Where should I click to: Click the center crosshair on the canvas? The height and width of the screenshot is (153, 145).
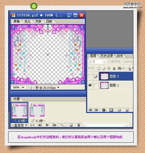[x=48, y=54]
